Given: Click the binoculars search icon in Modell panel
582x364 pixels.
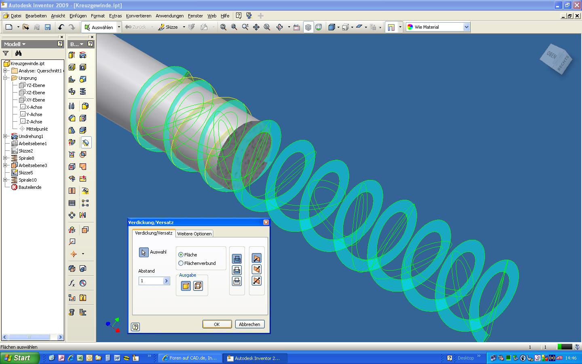Looking at the screenshot, I should 18,53.
